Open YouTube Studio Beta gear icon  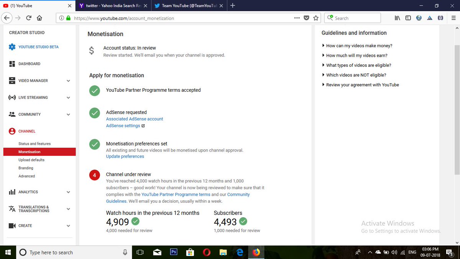(x=12, y=47)
